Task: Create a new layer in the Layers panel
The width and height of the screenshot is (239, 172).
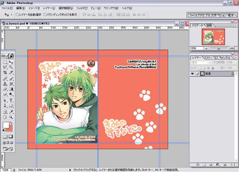Action: coord(225,165)
